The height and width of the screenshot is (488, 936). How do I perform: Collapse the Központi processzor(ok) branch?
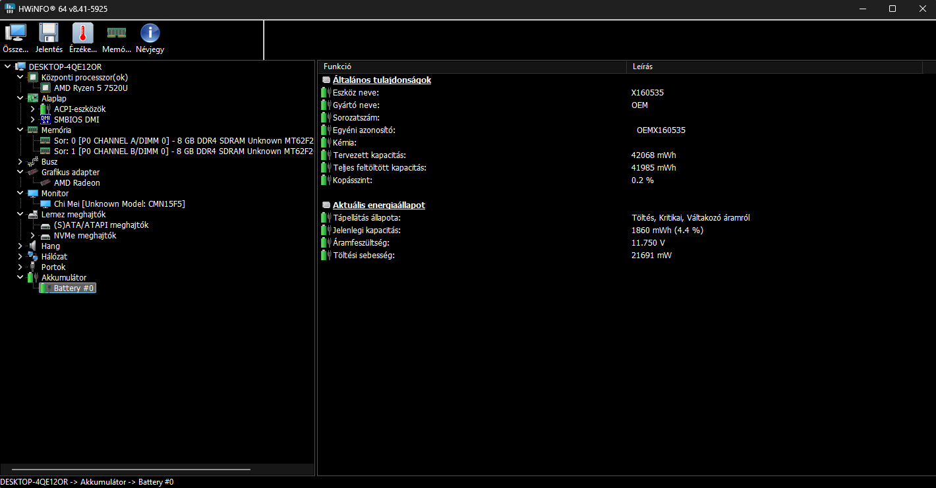click(20, 77)
